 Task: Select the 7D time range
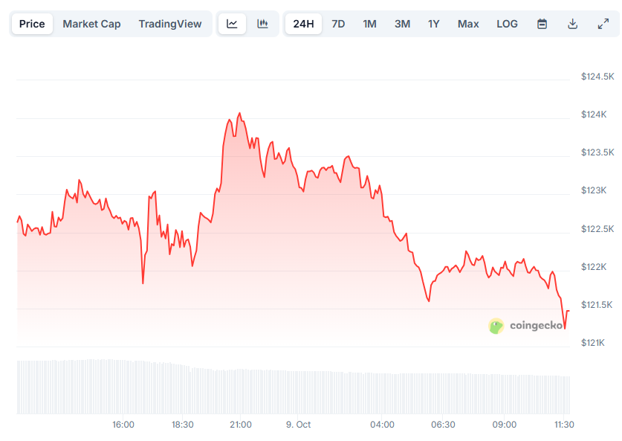tap(338, 24)
